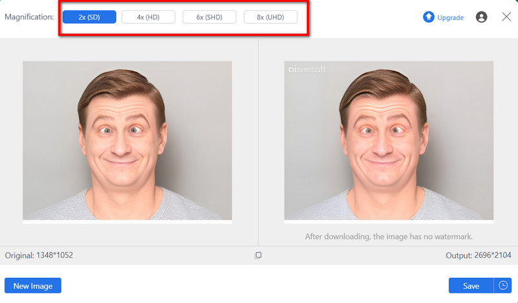Click the no watermark notice under output

[388, 236]
